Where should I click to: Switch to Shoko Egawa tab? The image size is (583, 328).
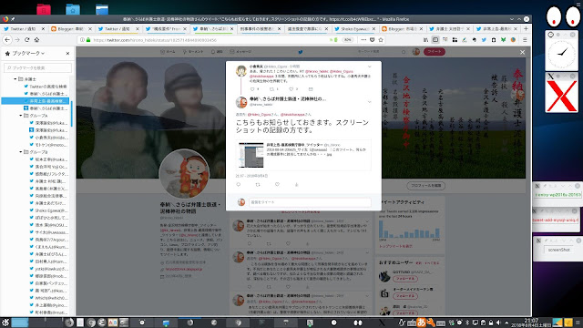pos(353,28)
